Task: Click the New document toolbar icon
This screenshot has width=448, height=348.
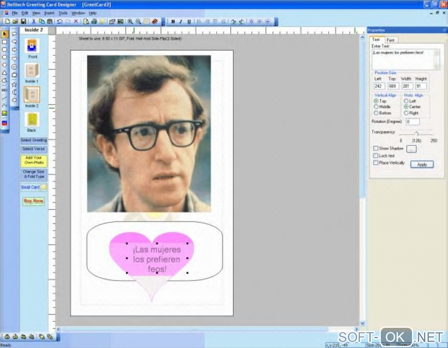Action: coord(7,22)
